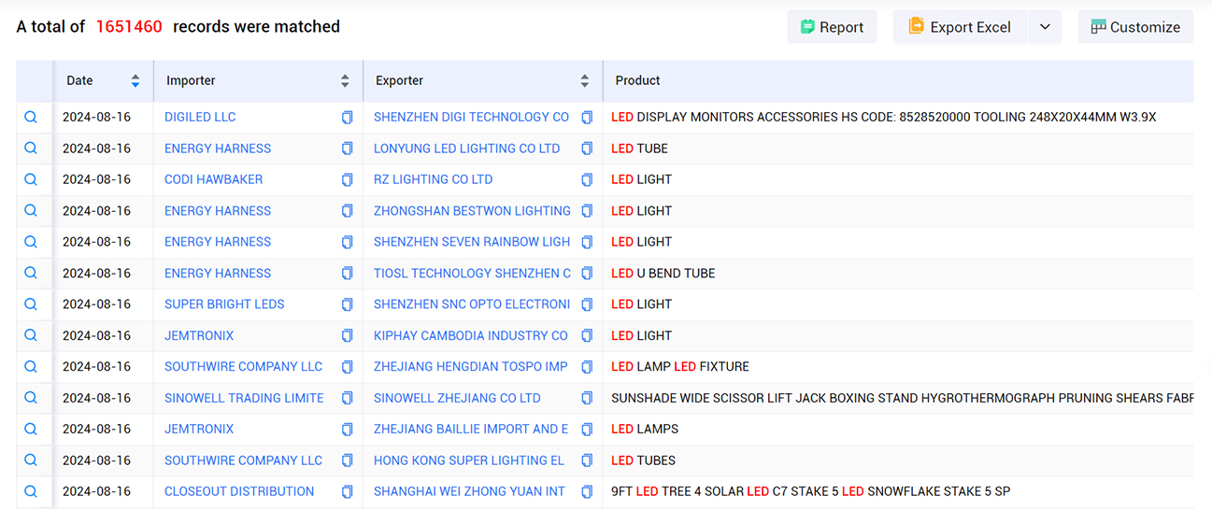Copy exporter name TIOSL TECHNOLOGY SHENZHEN C
This screenshot has height=509, width=1212.
pyautogui.click(x=587, y=274)
